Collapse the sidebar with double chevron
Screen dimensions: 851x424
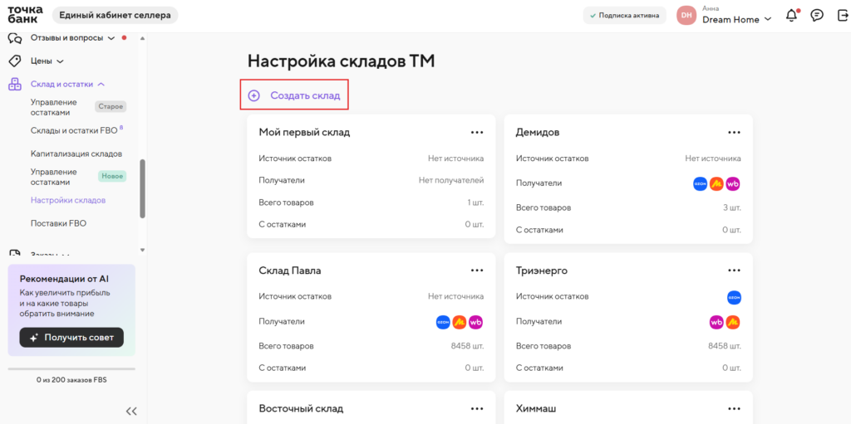tap(131, 411)
